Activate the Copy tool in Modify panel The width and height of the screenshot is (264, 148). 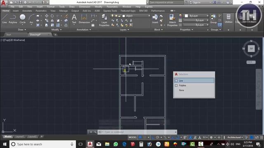(47, 21)
